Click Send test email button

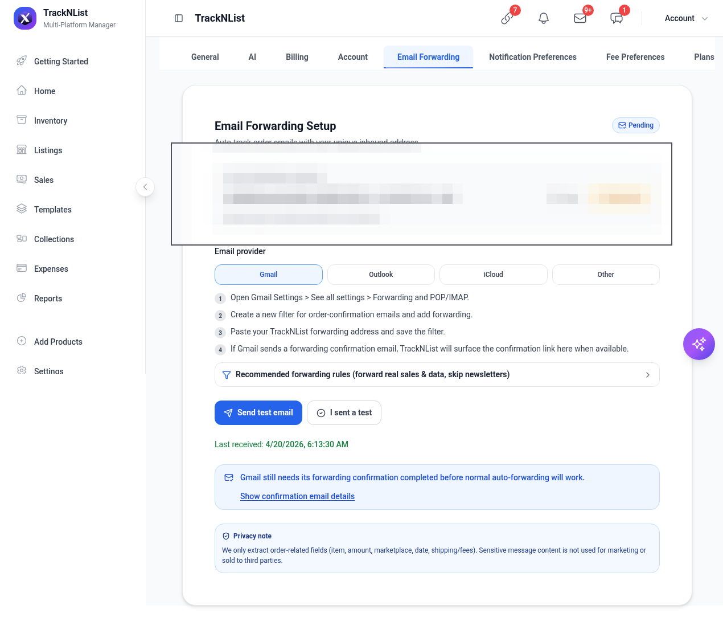pos(258,412)
